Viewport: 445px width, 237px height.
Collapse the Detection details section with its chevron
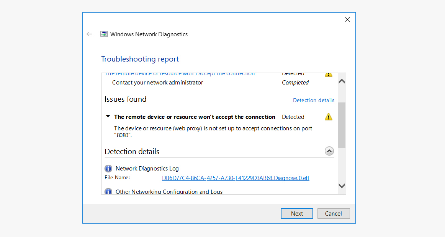329,151
